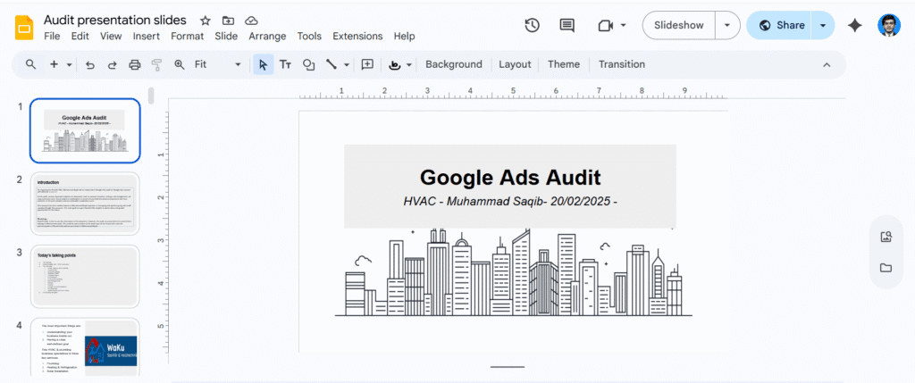Open version history clock icon

532,25
